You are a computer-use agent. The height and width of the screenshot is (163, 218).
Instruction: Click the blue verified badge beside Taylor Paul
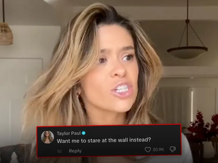84,133
